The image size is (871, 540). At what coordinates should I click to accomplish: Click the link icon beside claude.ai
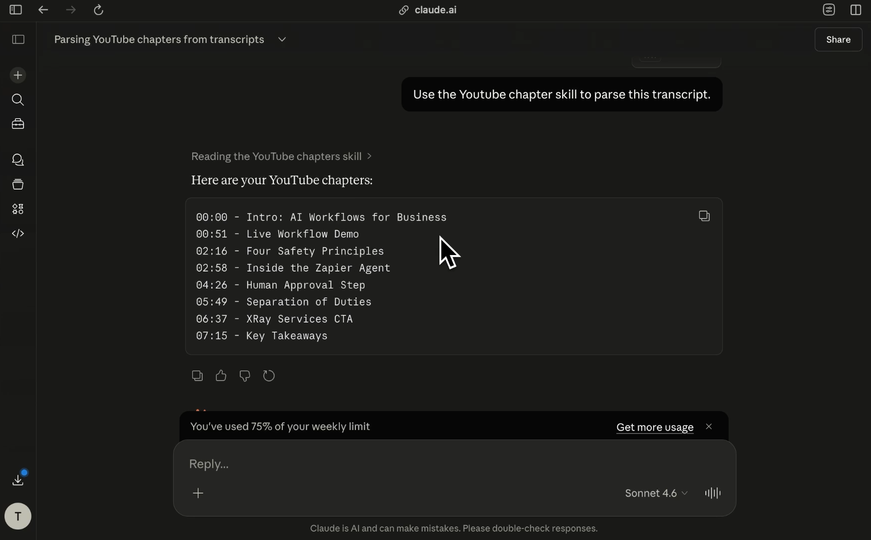pos(403,10)
